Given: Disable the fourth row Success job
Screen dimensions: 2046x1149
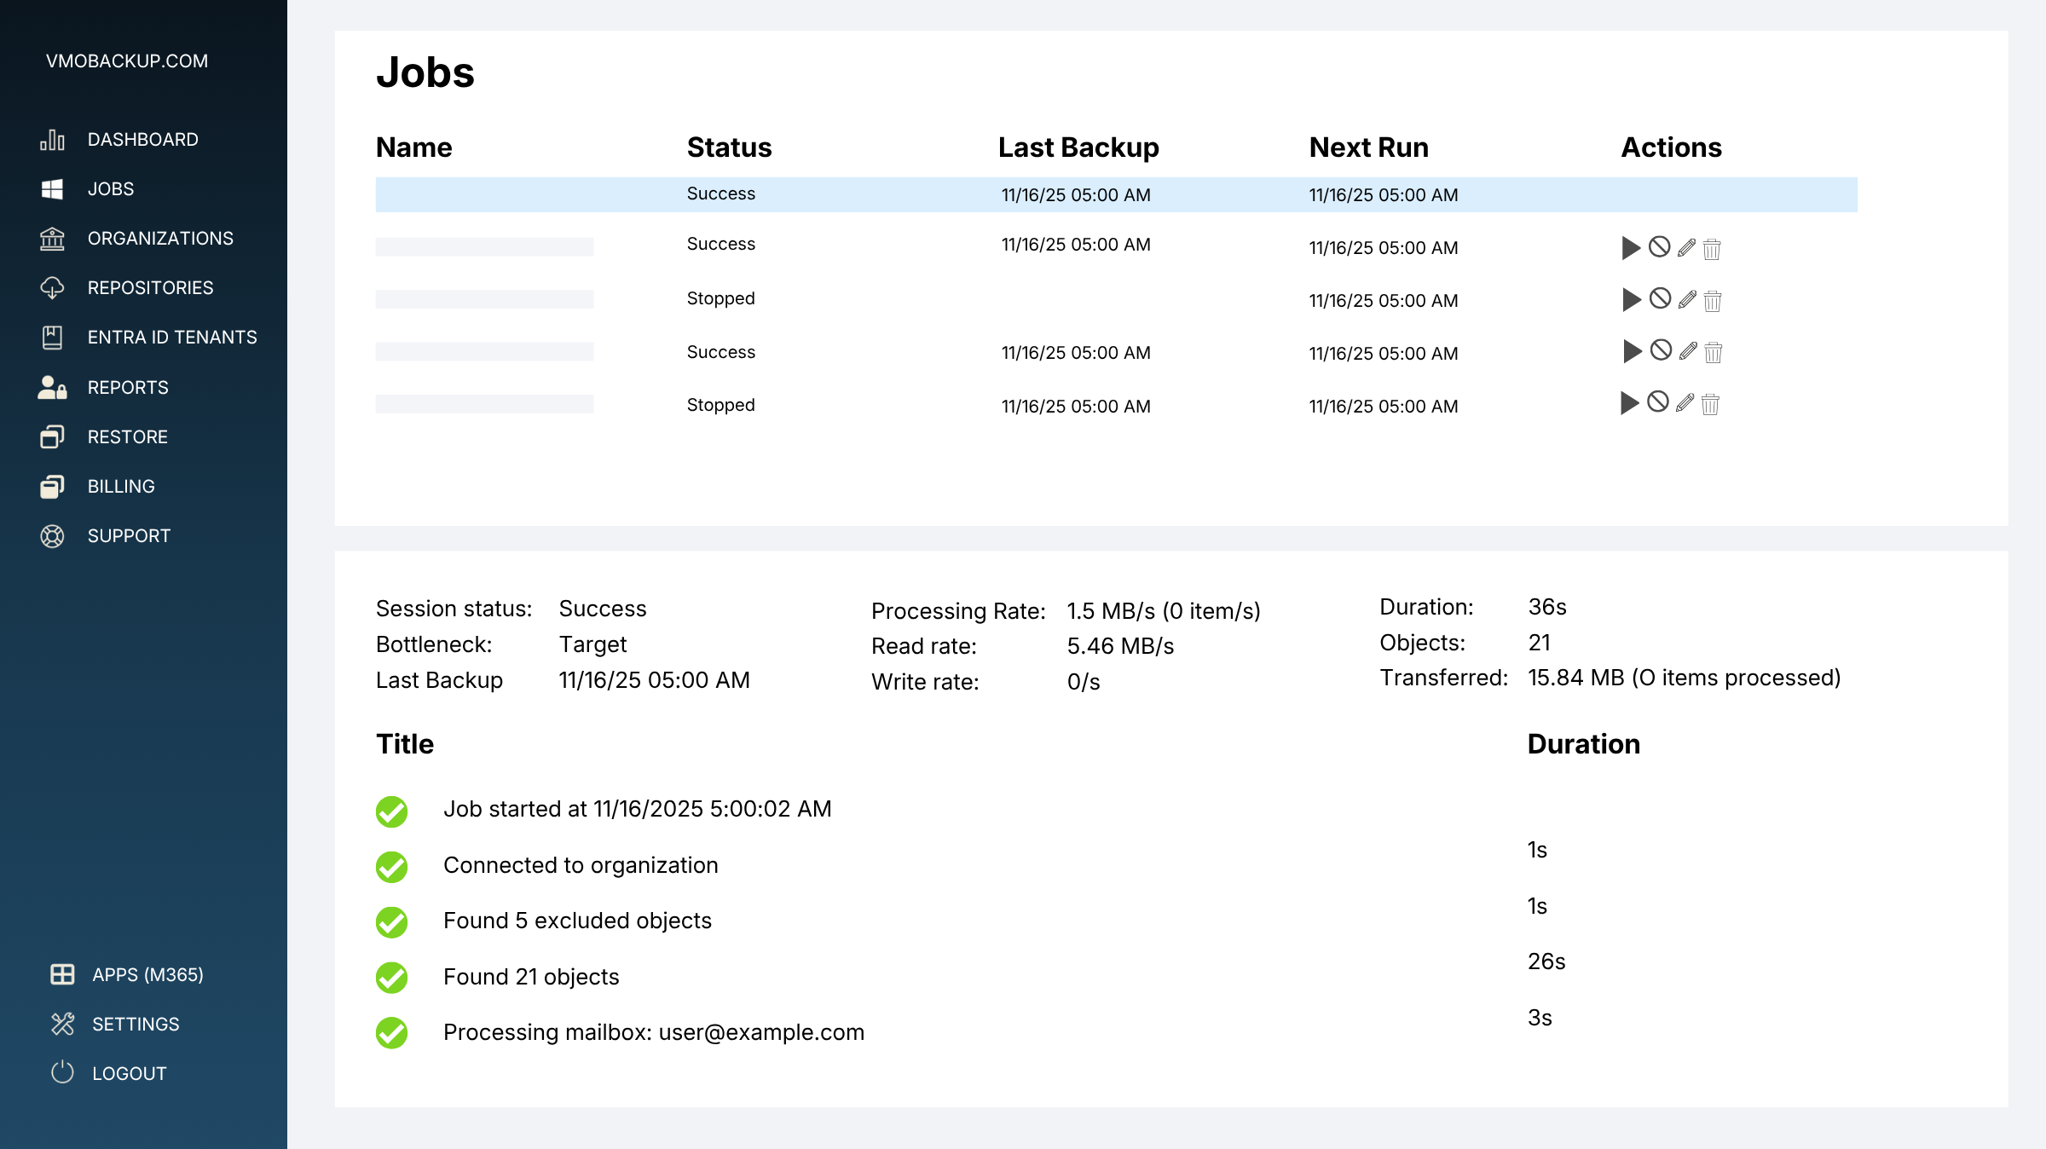Looking at the screenshot, I should [x=1661, y=350].
